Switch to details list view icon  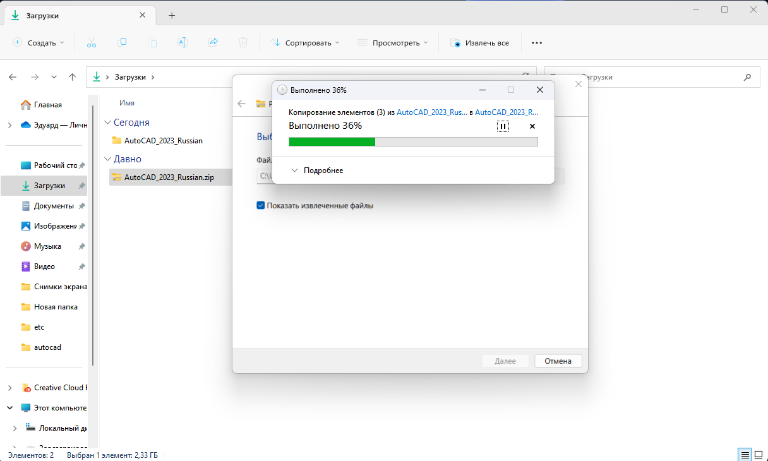[x=745, y=455]
